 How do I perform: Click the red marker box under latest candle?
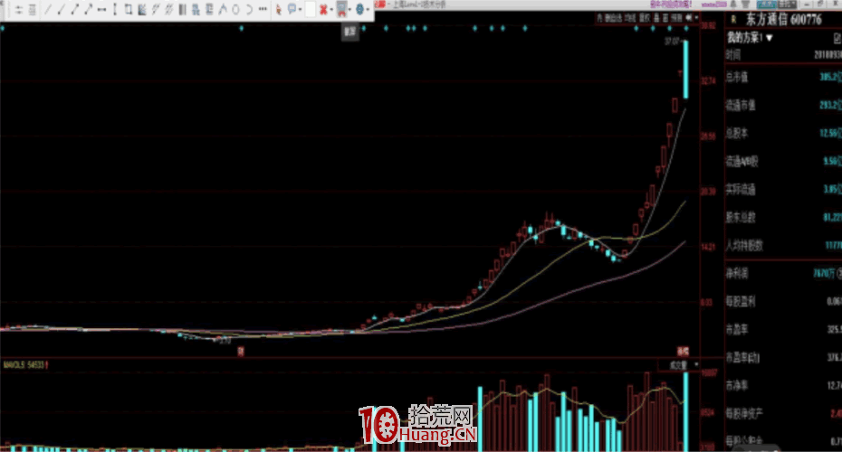pyautogui.click(x=683, y=352)
